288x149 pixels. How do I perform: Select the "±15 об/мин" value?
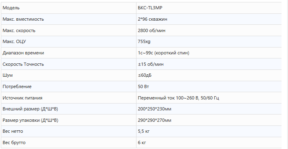click(151, 64)
